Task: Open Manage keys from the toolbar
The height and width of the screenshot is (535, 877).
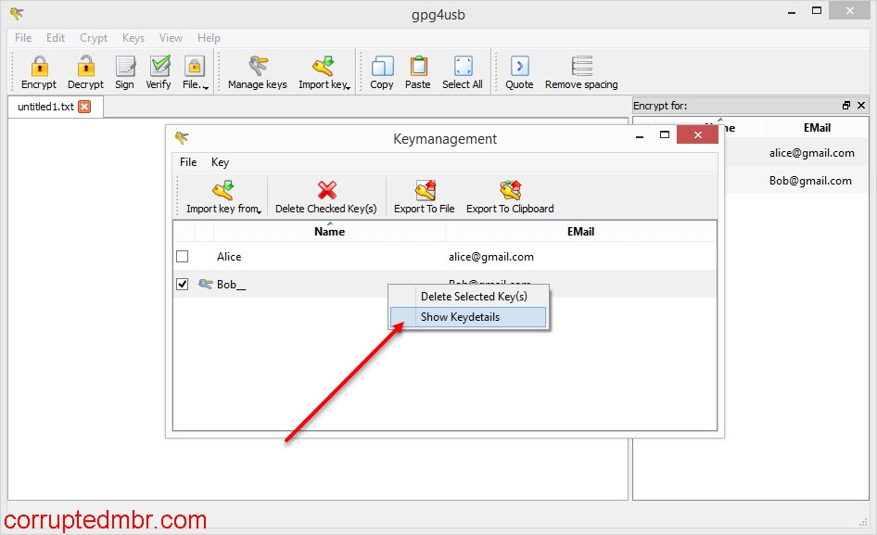Action: [256, 70]
